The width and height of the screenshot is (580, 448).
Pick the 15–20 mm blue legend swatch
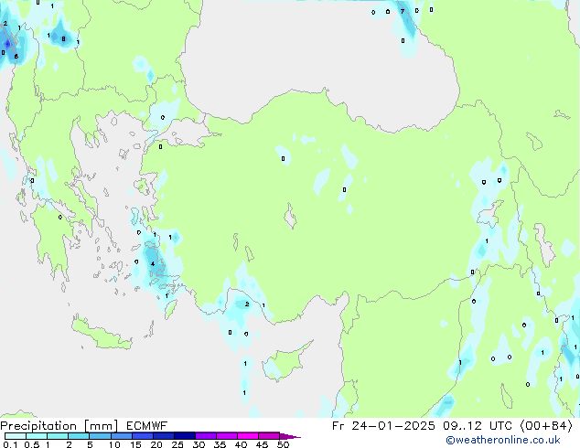tap(142, 436)
